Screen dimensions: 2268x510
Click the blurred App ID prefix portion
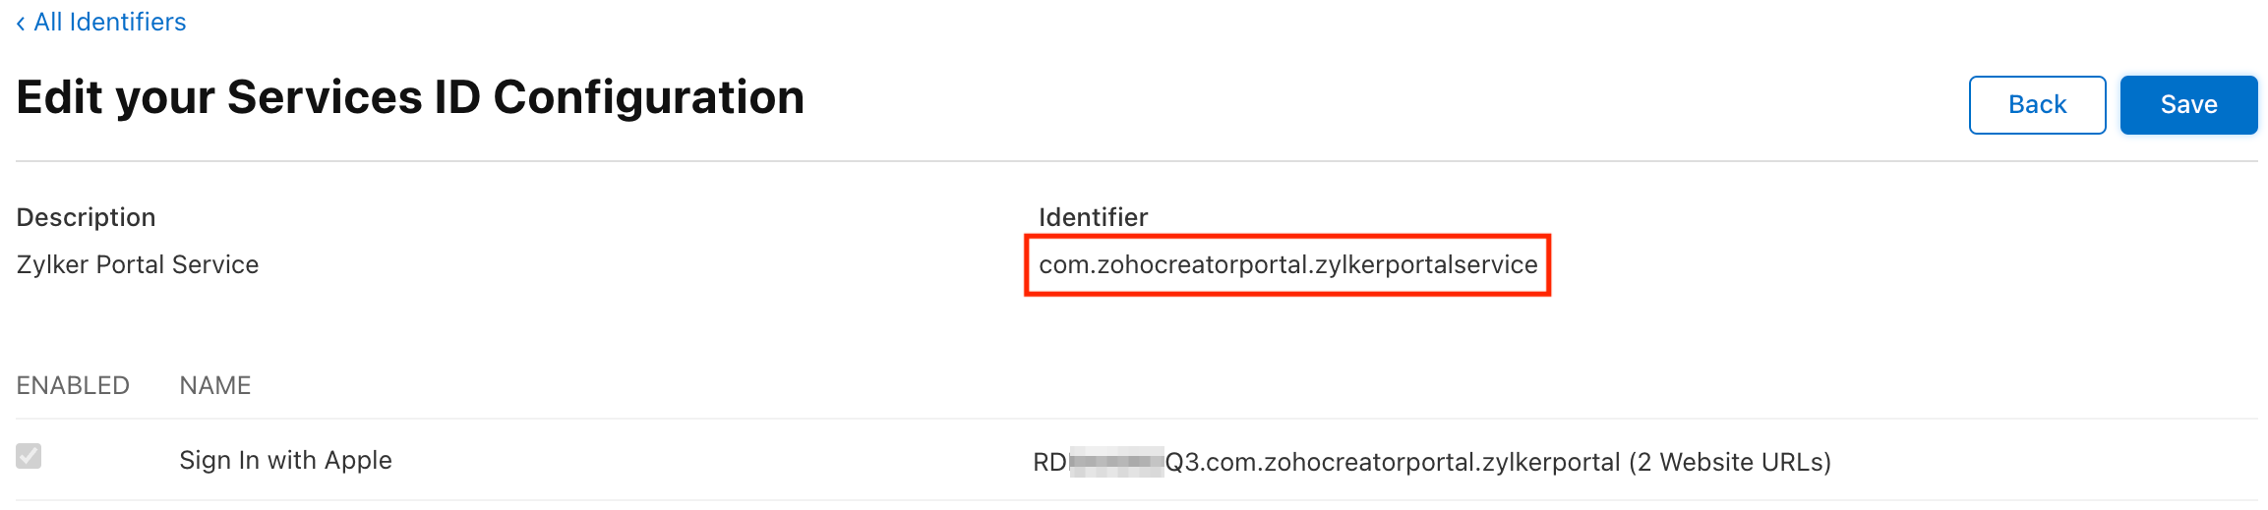coord(1115,462)
